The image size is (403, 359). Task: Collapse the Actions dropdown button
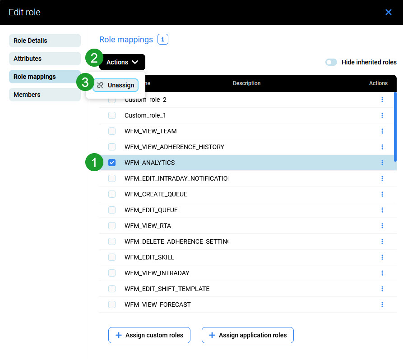122,62
